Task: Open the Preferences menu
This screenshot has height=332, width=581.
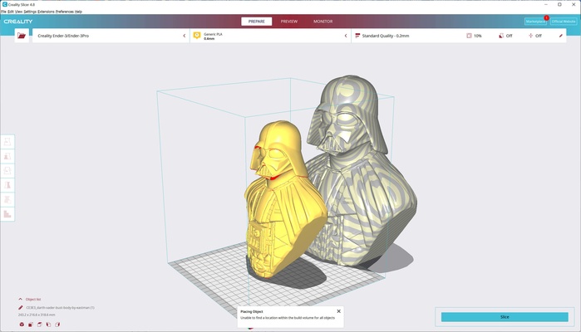Action: click(65, 12)
